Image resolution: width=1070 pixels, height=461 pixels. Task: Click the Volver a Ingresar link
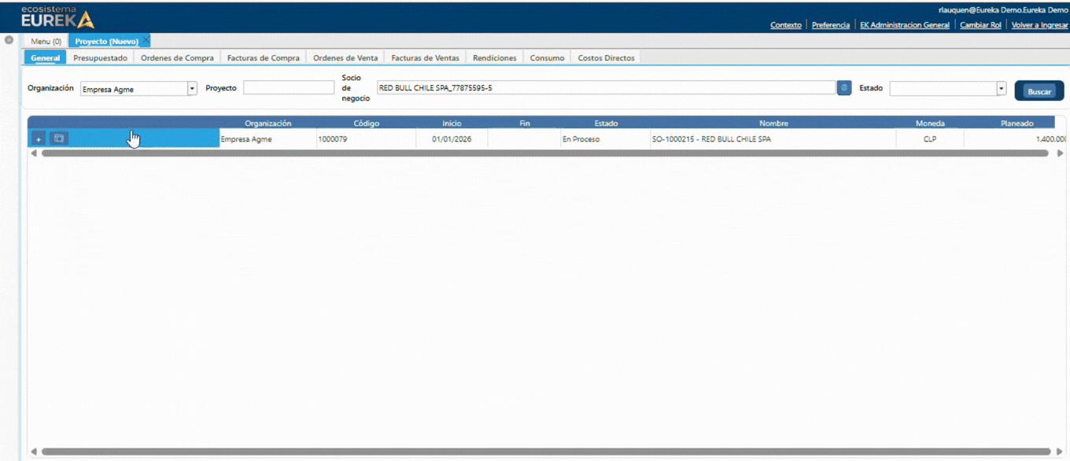point(1039,25)
